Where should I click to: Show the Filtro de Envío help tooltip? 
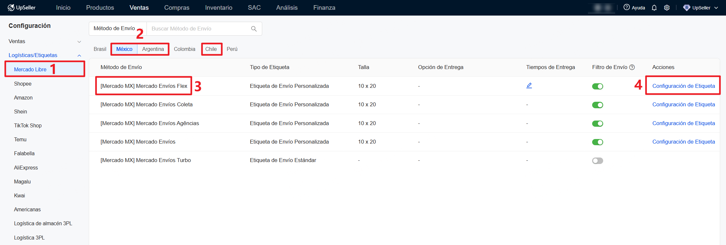[x=632, y=67]
